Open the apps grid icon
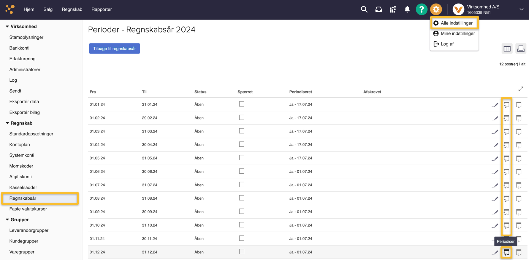Viewport: 529px width, 260px height. coord(393,9)
